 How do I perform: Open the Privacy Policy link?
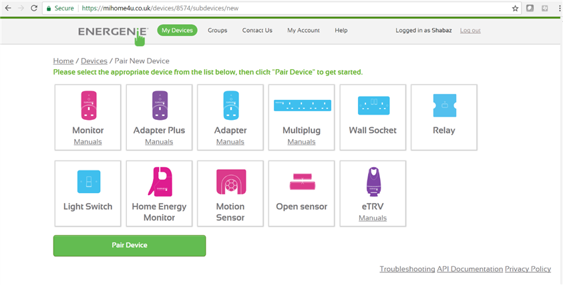[x=528, y=269]
